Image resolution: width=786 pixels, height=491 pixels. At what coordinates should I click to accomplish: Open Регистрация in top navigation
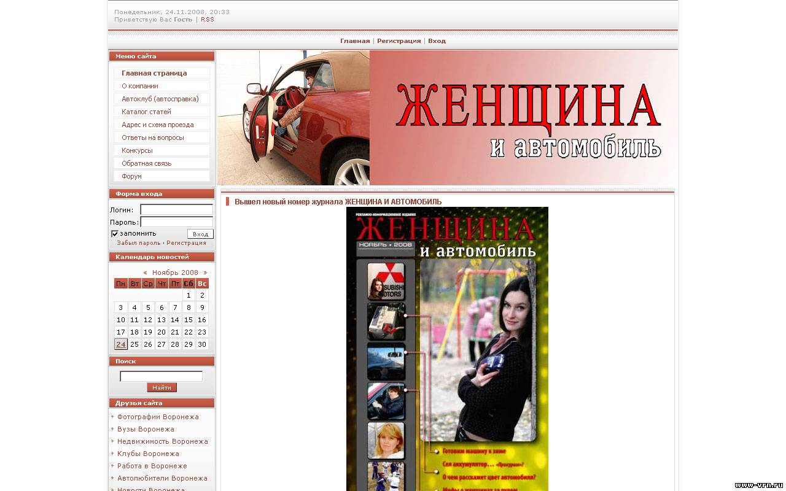tap(399, 41)
